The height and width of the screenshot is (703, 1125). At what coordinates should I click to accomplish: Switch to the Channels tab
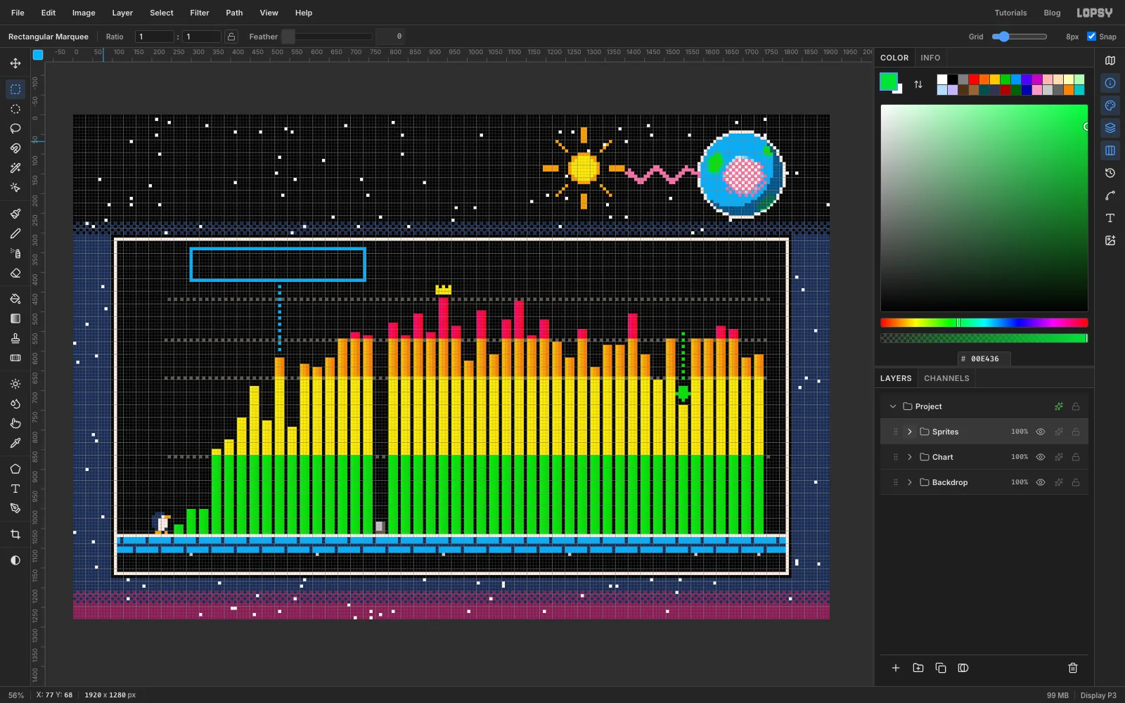click(946, 378)
